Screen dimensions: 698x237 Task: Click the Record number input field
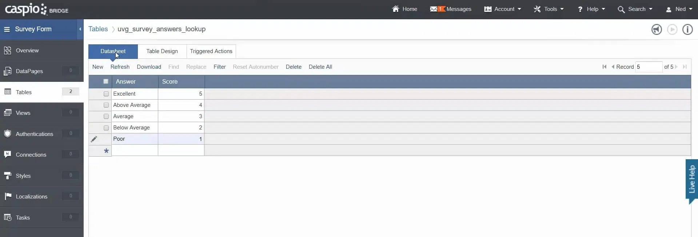pos(648,67)
